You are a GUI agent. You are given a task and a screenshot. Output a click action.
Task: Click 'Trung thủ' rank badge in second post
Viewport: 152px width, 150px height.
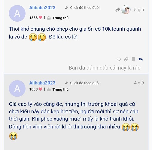tap(58, 89)
